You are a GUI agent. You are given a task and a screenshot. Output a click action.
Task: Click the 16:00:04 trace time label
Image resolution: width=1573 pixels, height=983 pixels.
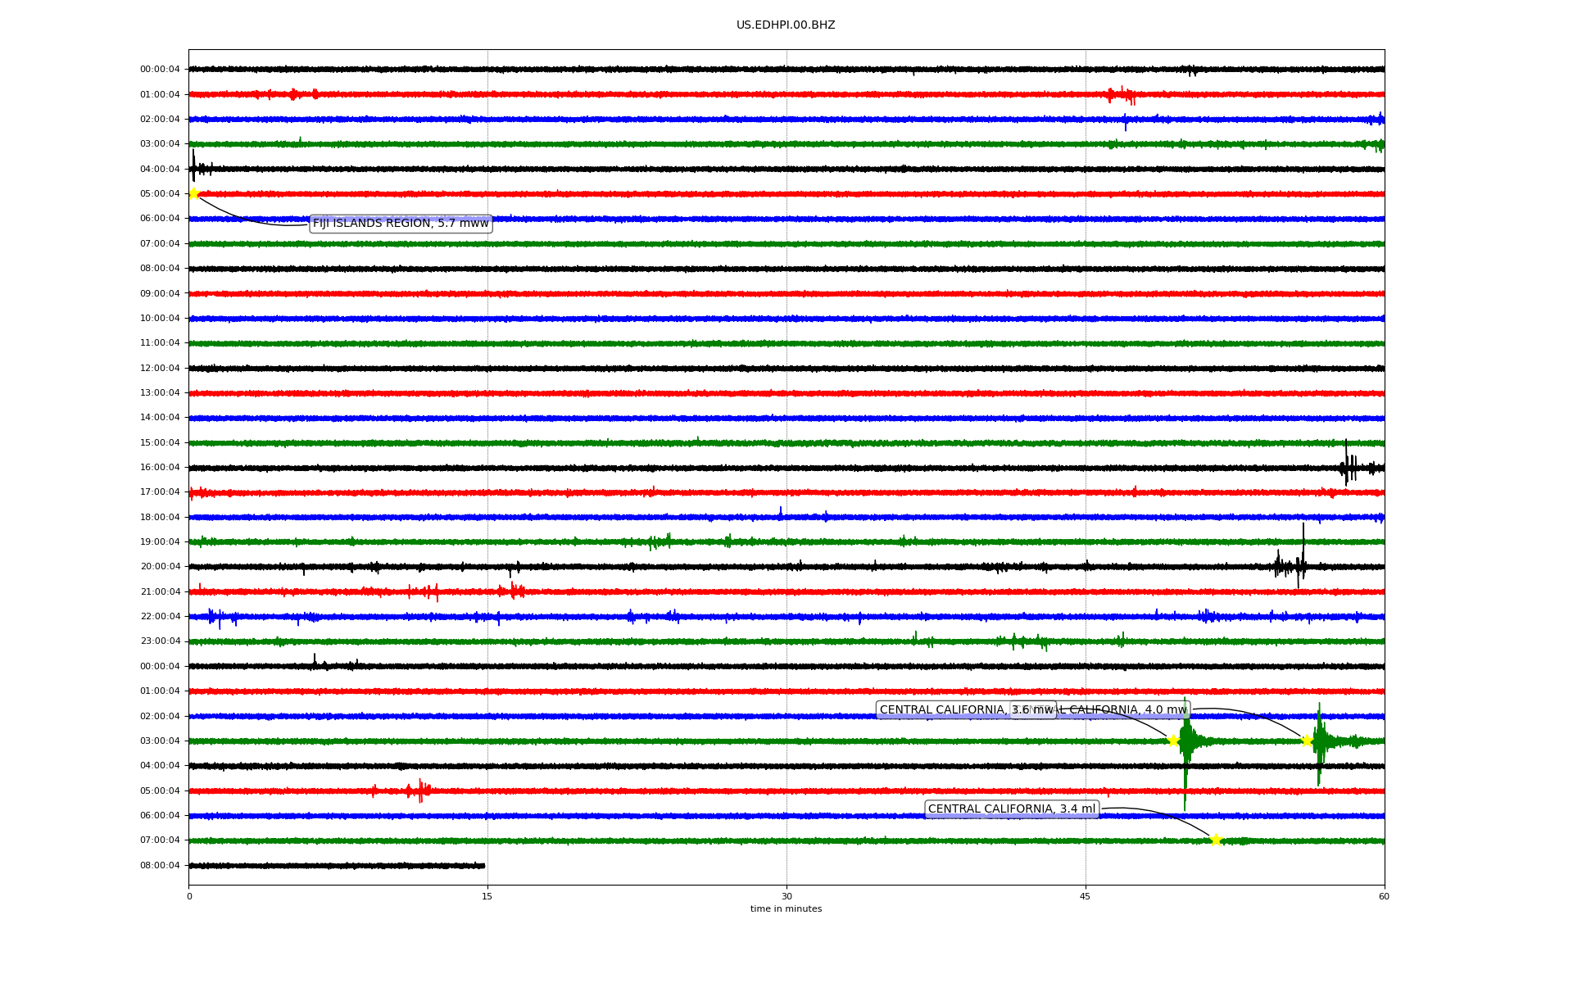[x=160, y=468]
